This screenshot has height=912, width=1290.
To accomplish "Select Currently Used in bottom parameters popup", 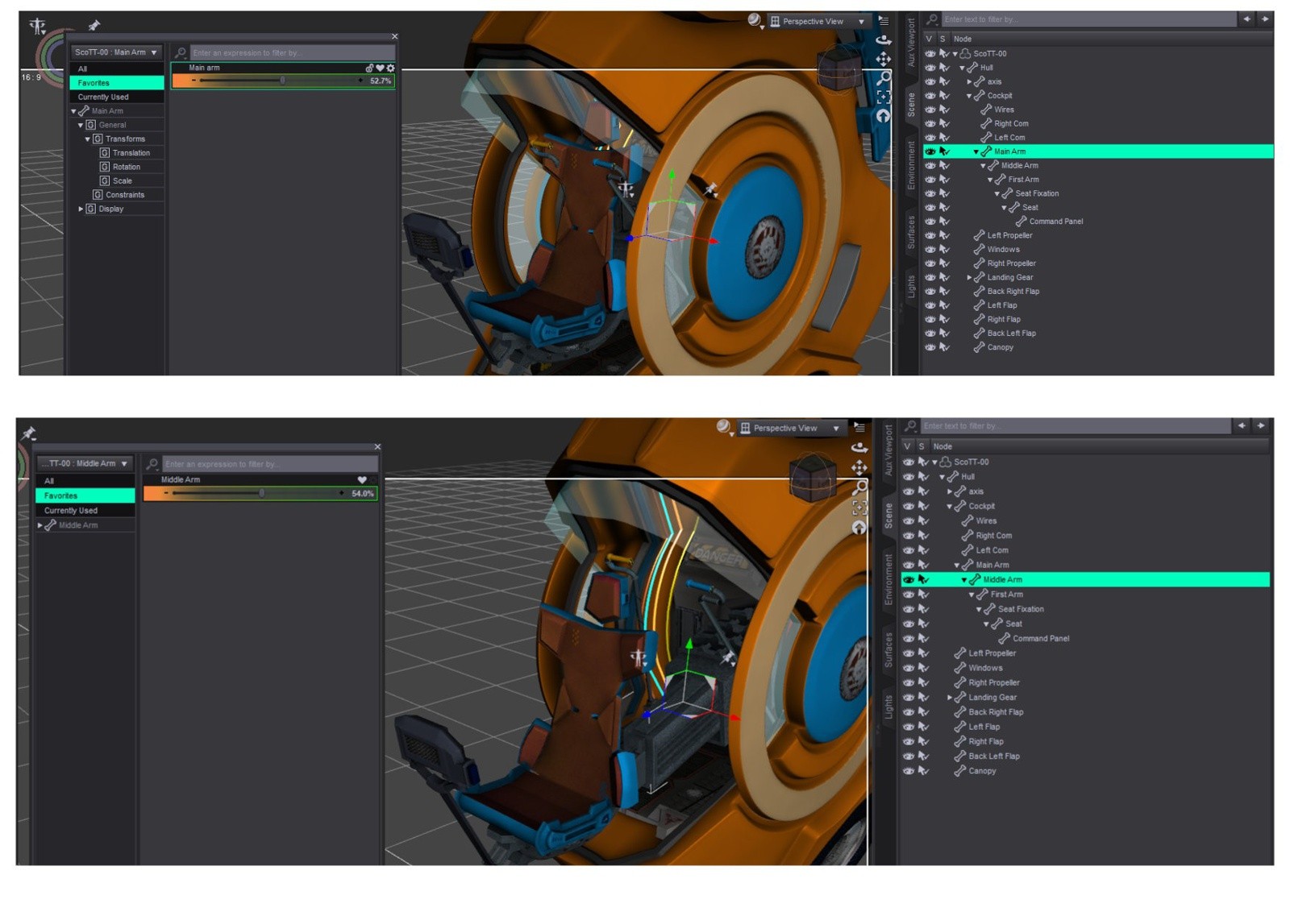I will [x=85, y=511].
